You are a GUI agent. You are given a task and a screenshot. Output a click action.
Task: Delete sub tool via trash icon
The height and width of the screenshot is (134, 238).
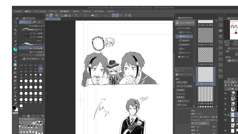click(x=43, y=55)
